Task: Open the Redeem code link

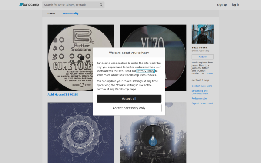Action: click(x=199, y=99)
